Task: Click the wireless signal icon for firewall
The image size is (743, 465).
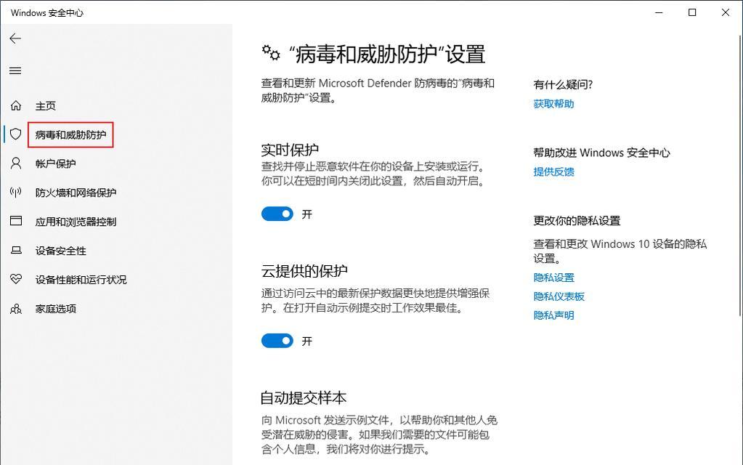Action: [x=16, y=193]
